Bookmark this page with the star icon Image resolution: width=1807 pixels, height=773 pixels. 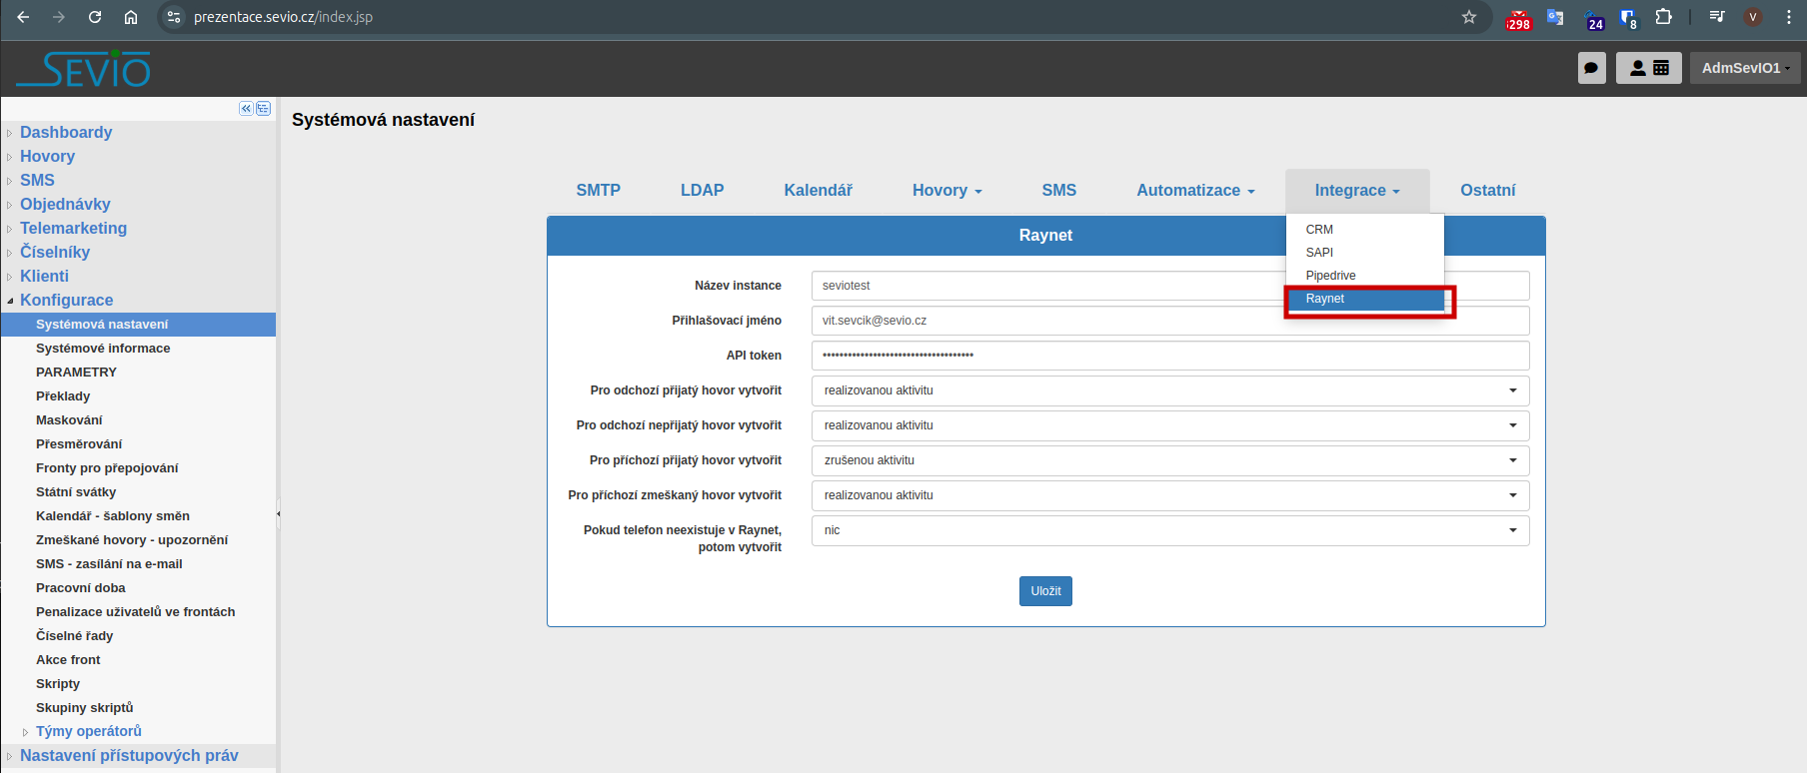coord(1468,17)
